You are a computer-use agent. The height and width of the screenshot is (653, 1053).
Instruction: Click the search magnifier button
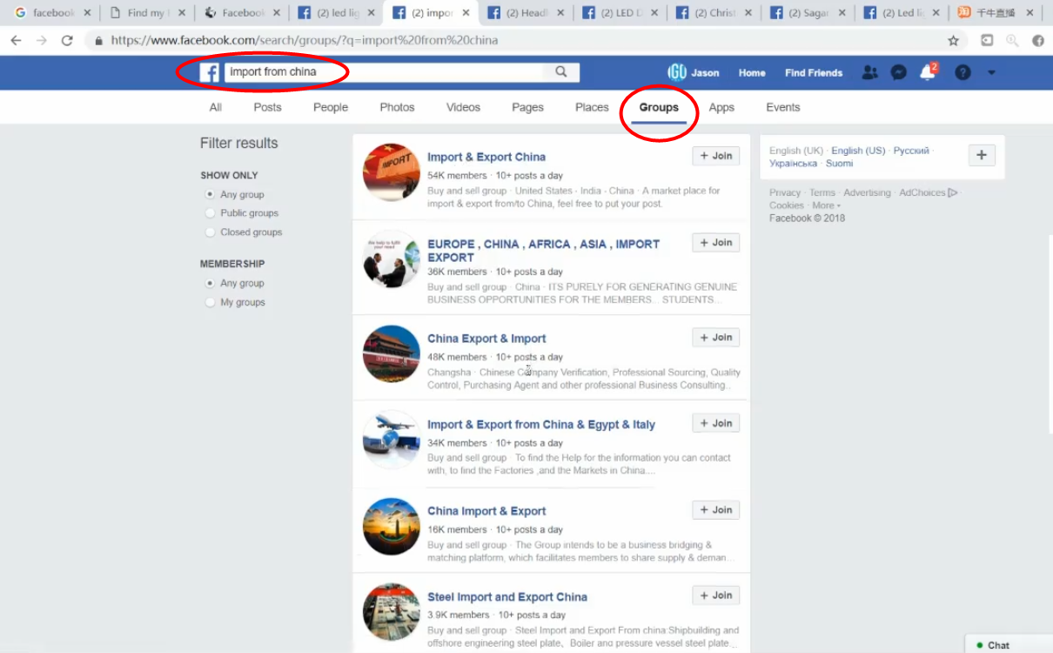tap(561, 72)
